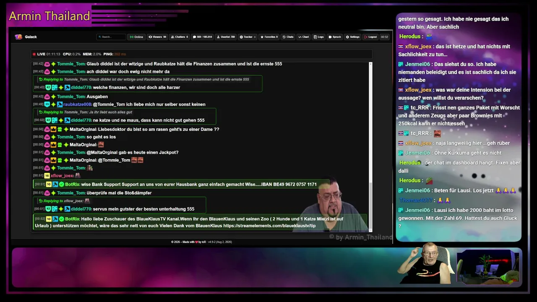Click the level 35 badge next to raubkatze008
Image resolution: width=537 pixels, height=302 pixels.
point(47,104)
